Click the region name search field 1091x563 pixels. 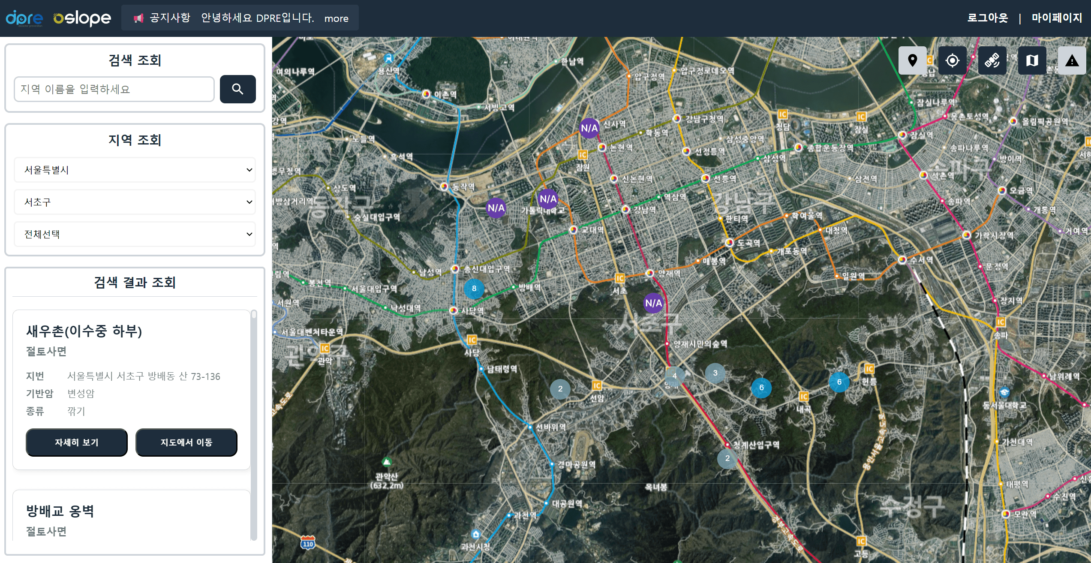click(x=114, y=89)
